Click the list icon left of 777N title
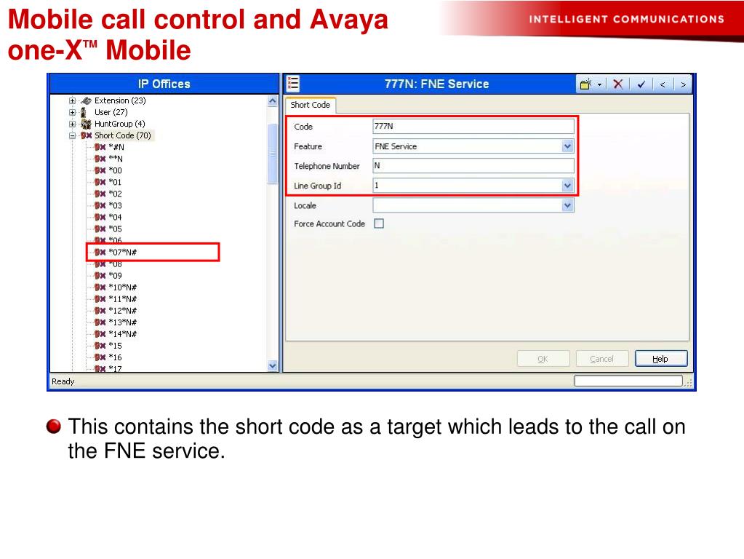 (x=293, y=84)
